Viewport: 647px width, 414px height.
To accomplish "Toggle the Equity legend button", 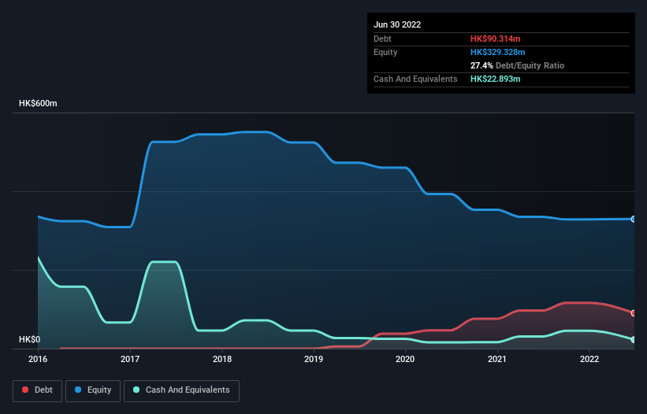I will click(x=93, y=390).
